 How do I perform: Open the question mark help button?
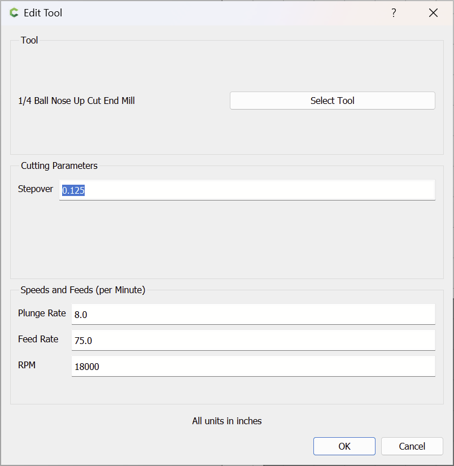click(x=394, y=13)
